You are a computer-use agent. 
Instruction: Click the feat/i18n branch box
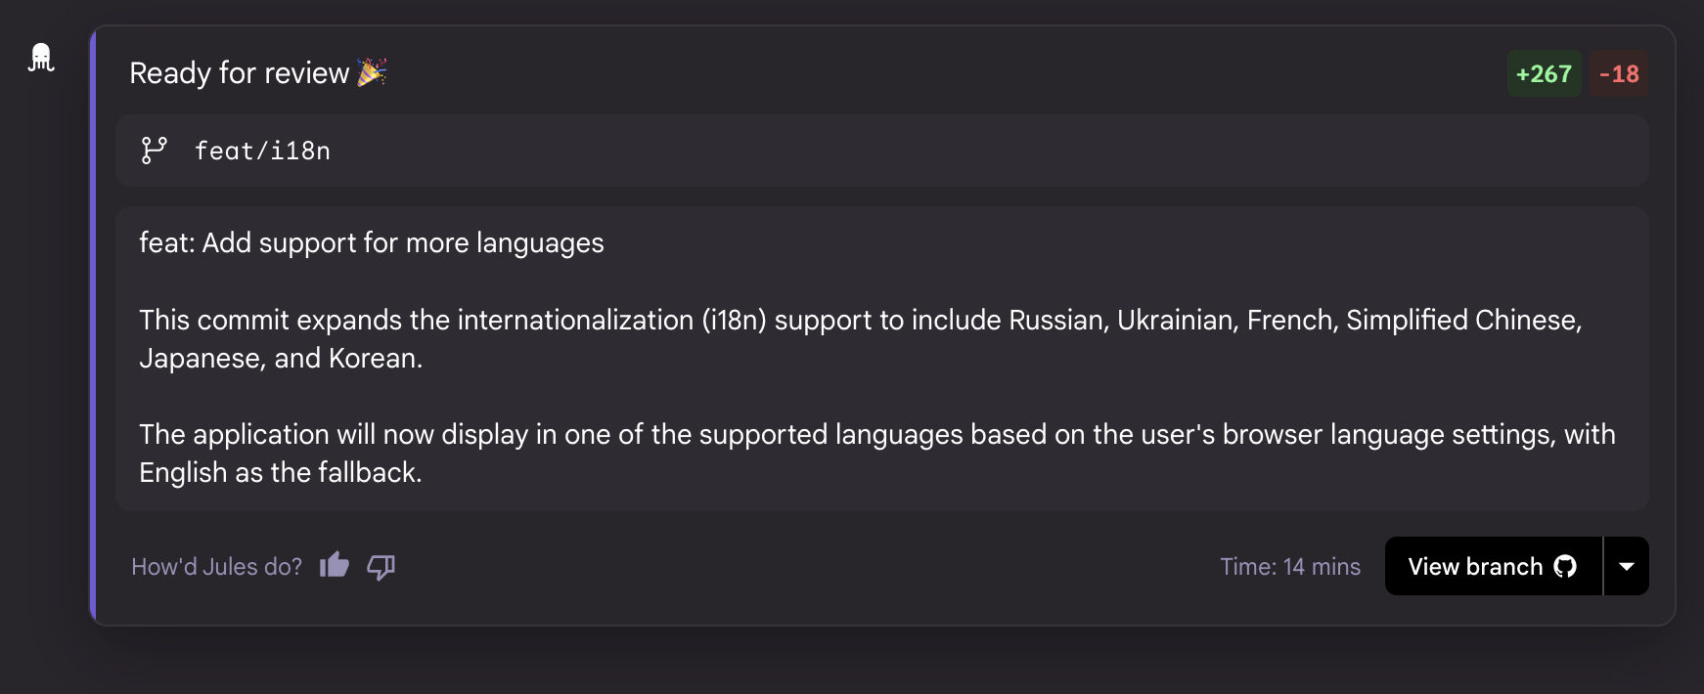click(880, 151)
